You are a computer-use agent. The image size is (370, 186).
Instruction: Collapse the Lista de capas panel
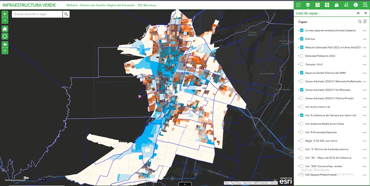[358, 13]
